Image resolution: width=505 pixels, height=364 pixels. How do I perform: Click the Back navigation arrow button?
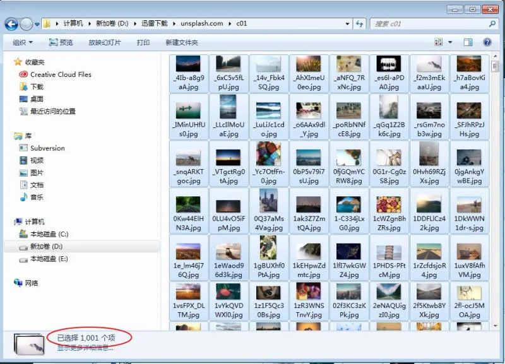coord(11,24)
